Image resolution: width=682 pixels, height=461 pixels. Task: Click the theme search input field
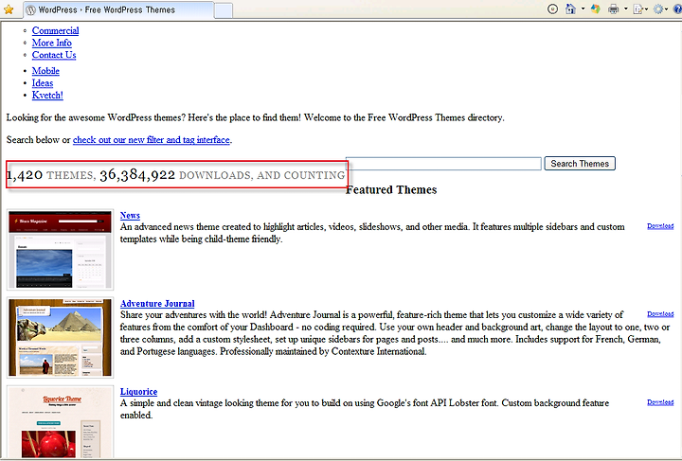443,164
